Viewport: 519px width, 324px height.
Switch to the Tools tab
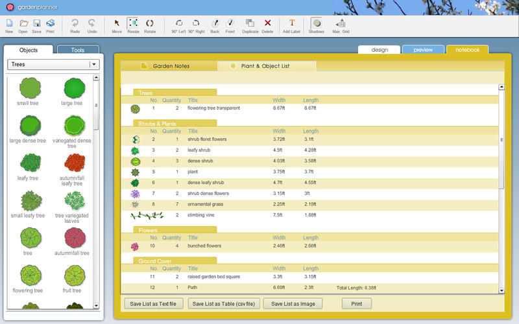[78, 50]
